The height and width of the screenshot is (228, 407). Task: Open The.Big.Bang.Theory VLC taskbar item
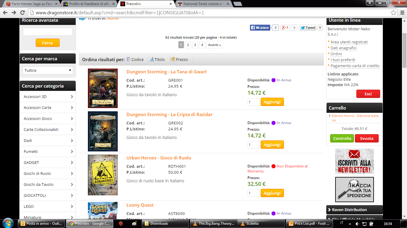pos(213,224)
